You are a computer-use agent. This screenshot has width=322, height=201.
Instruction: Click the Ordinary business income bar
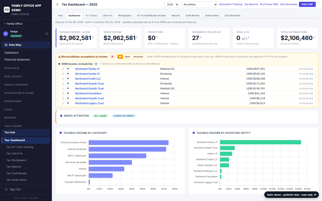[128, 142]
